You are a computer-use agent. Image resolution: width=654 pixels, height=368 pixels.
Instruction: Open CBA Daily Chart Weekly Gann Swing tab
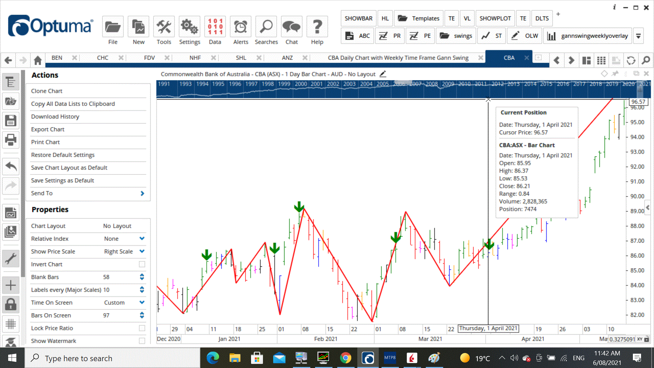point(398,58)
